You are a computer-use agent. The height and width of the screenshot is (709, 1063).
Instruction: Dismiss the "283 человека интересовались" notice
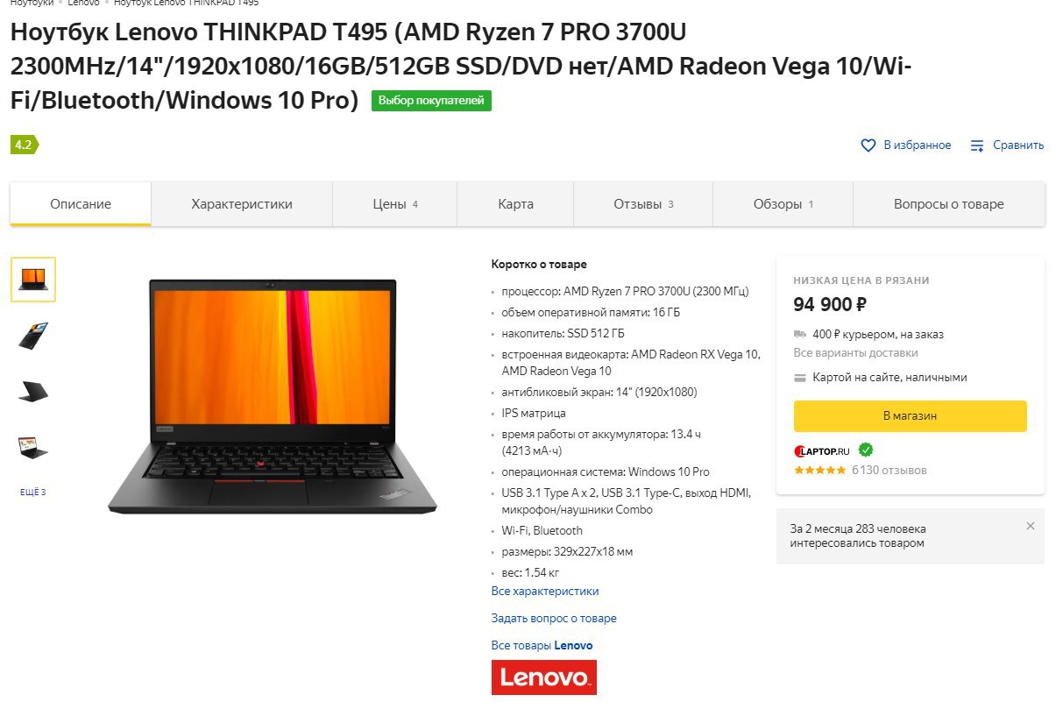tap(1031, 526)
